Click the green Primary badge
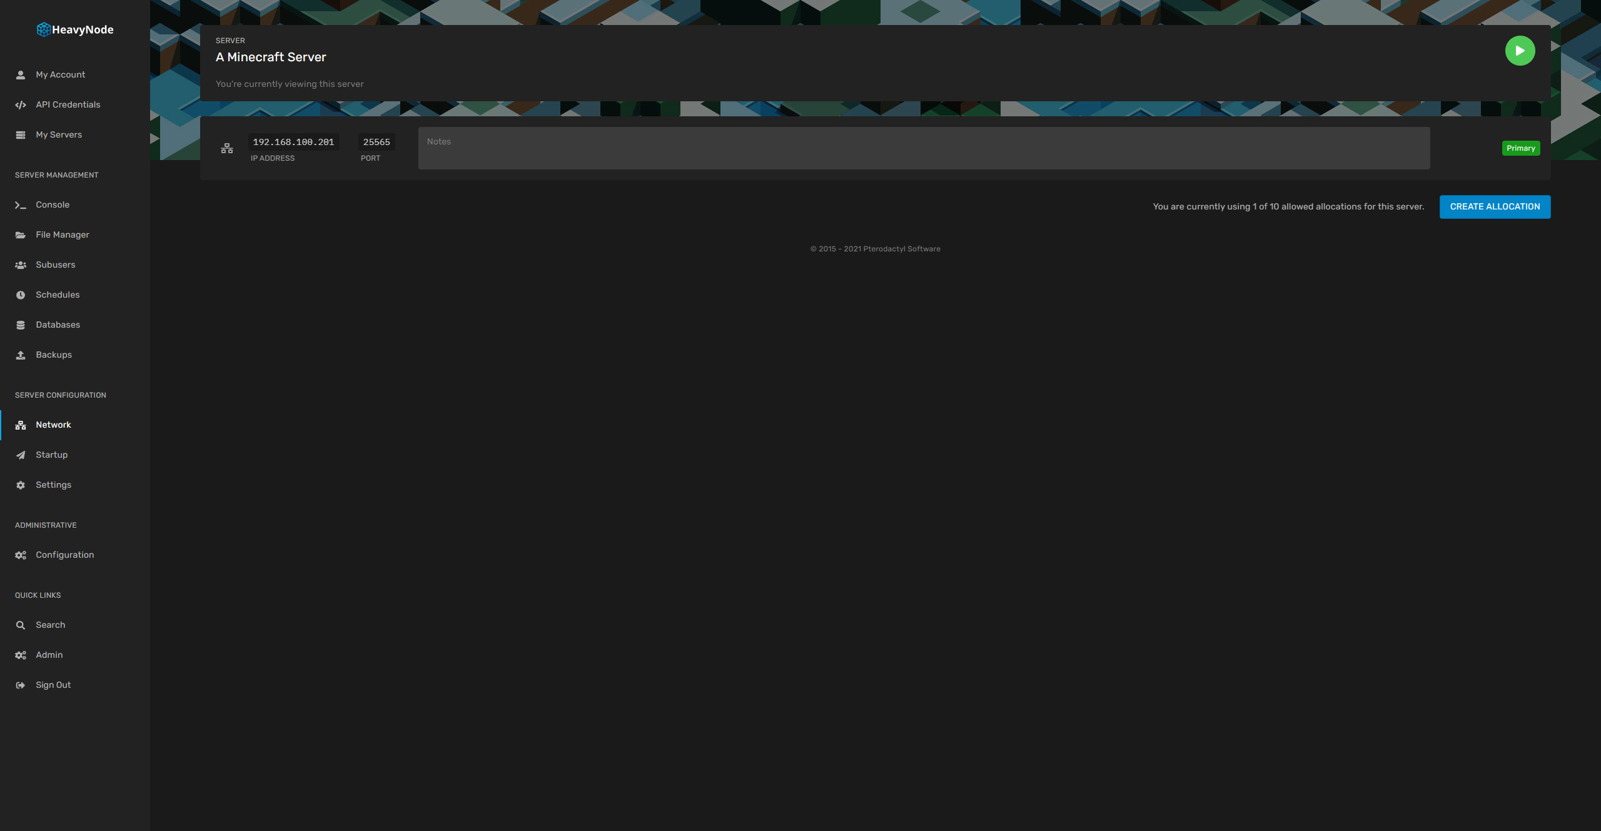The height and width of the screenshot is (831, 1601). (1521, 148)
